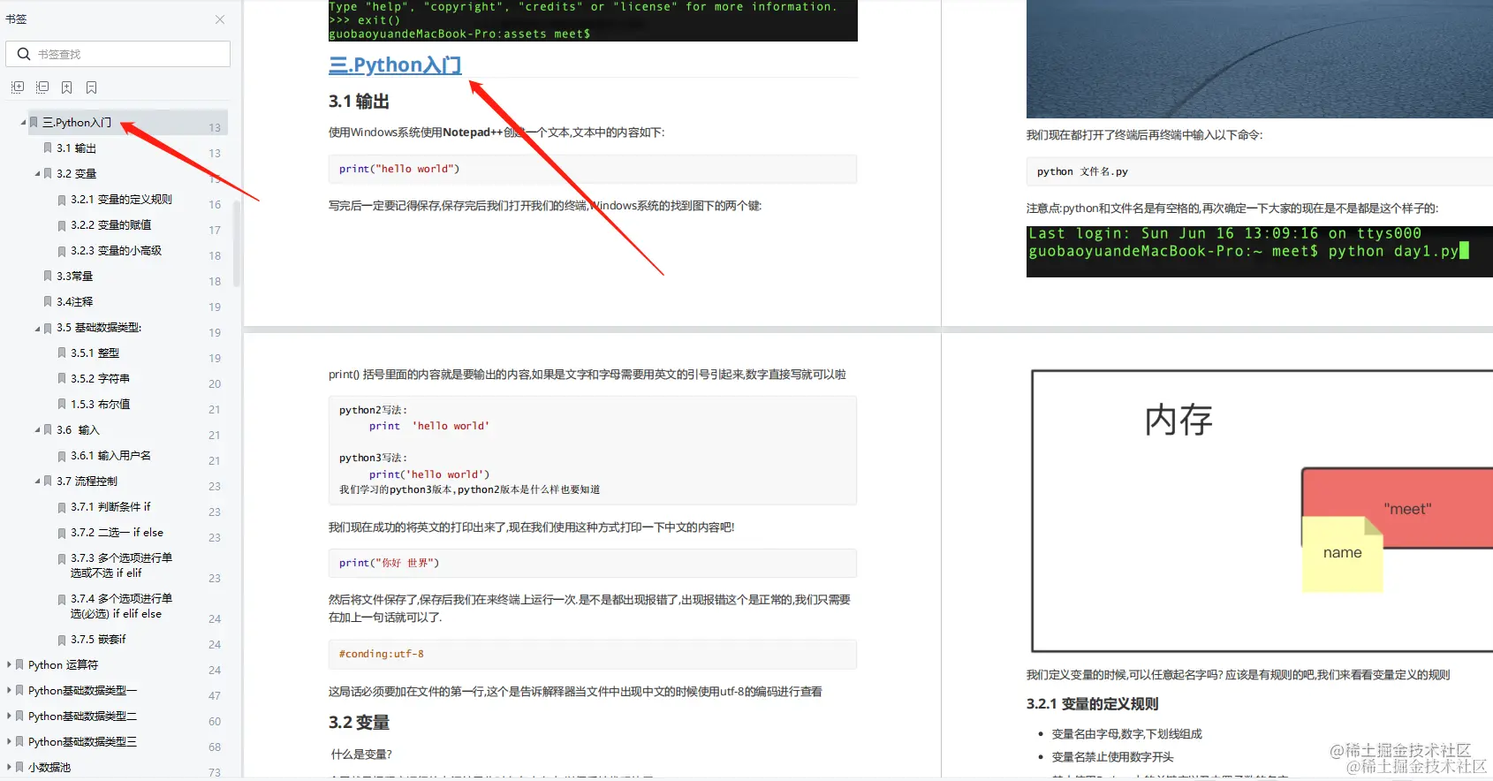Click bookmark icon beside 3.4注释
Image resolution: width=1493 pixels, height=781 pixels.
[48, 302]
